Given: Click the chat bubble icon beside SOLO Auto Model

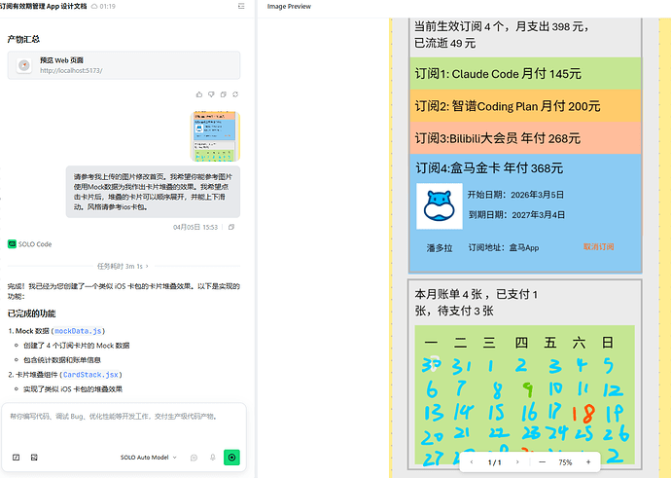Looking at the screenshot, I should 194,458.
